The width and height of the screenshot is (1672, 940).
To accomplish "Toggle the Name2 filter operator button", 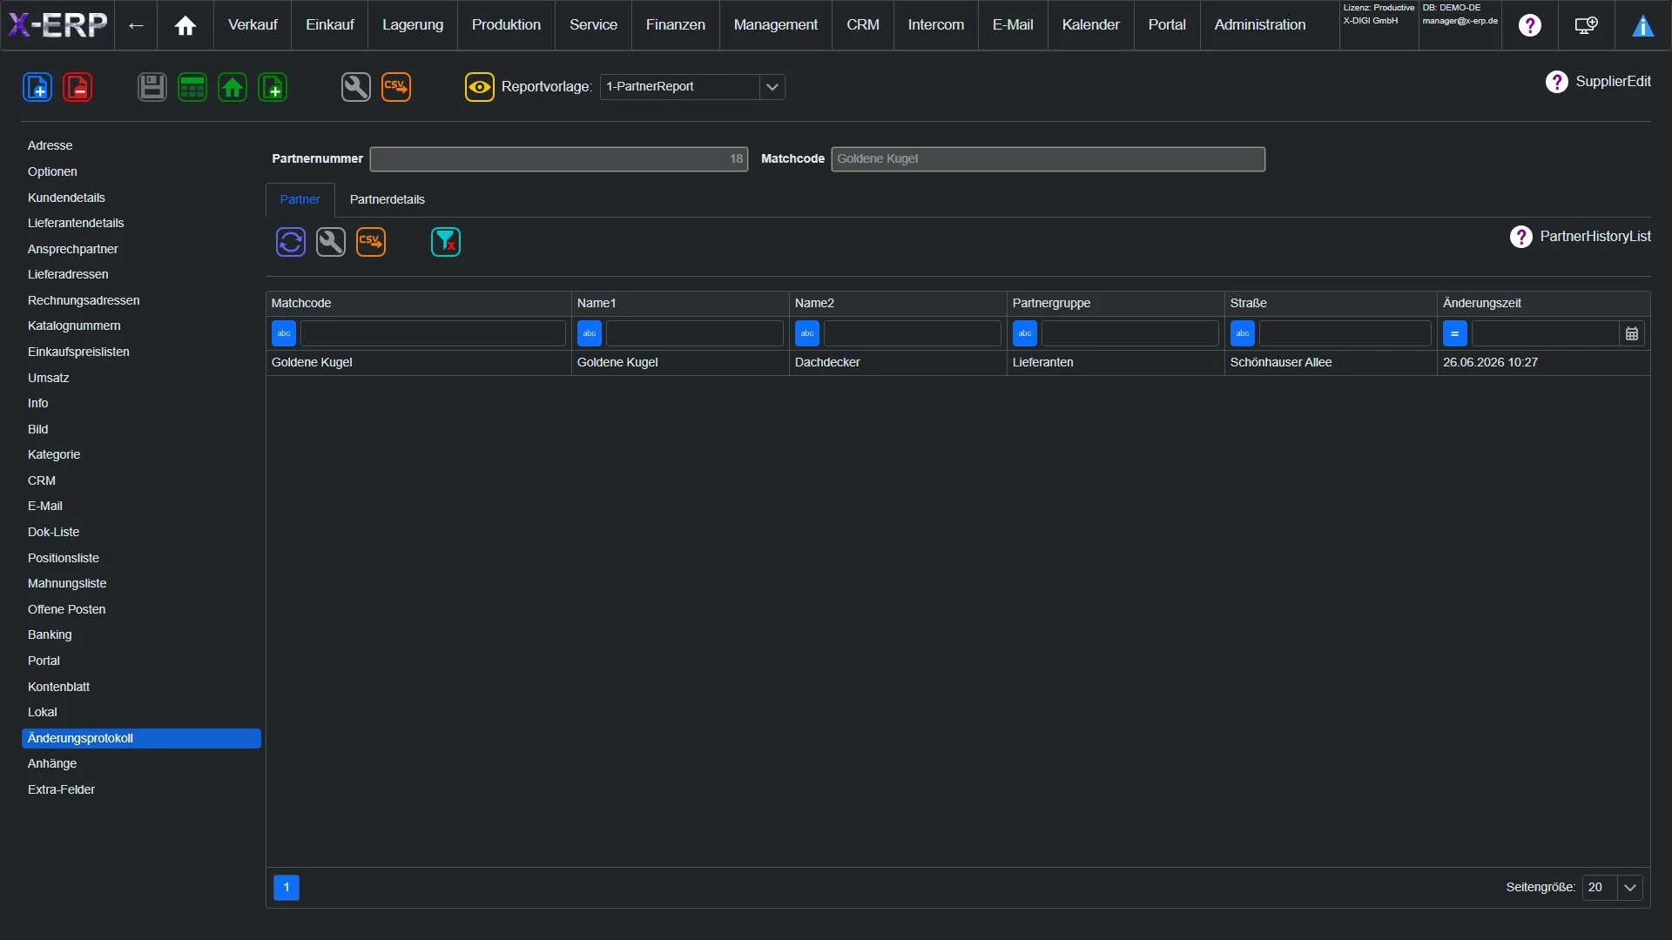I will 807,333.
